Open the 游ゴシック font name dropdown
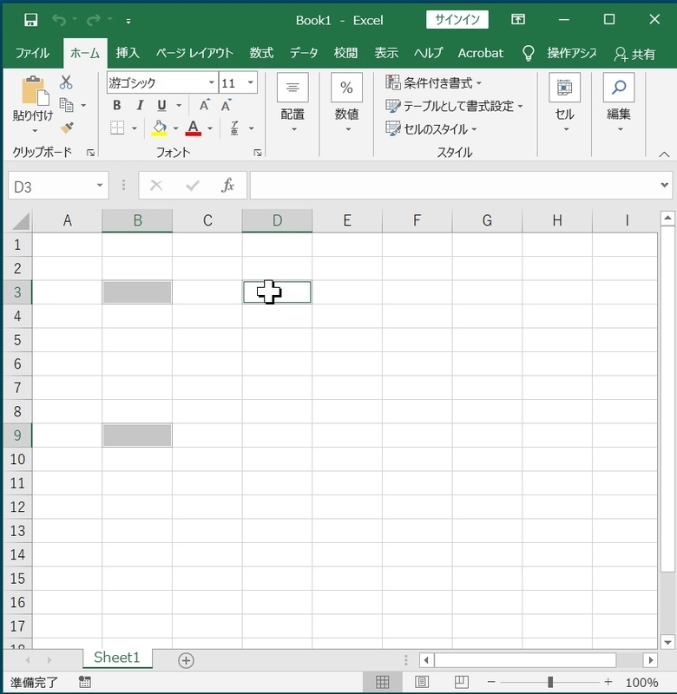This screenshot has height=694, width=677. tap(212, 82)
